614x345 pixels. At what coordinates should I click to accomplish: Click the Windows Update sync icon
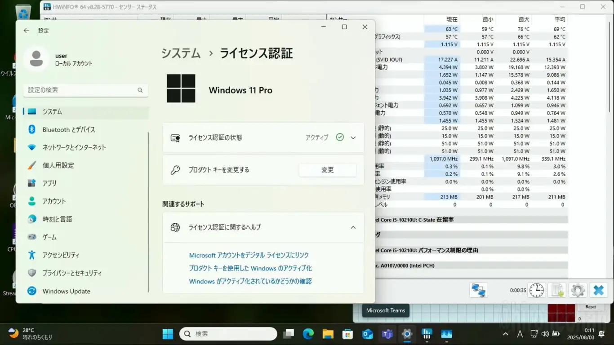pos(32,291)
